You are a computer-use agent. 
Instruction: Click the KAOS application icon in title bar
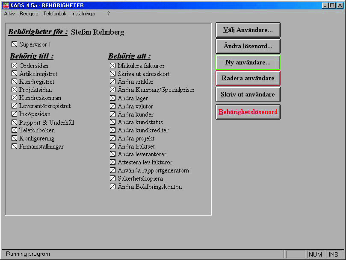click(x=6, y=5)
